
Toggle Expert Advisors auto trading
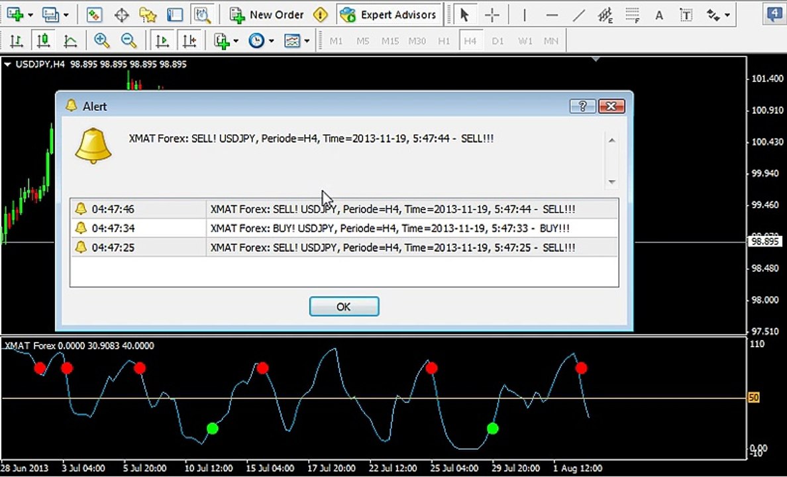coord(389,15)
